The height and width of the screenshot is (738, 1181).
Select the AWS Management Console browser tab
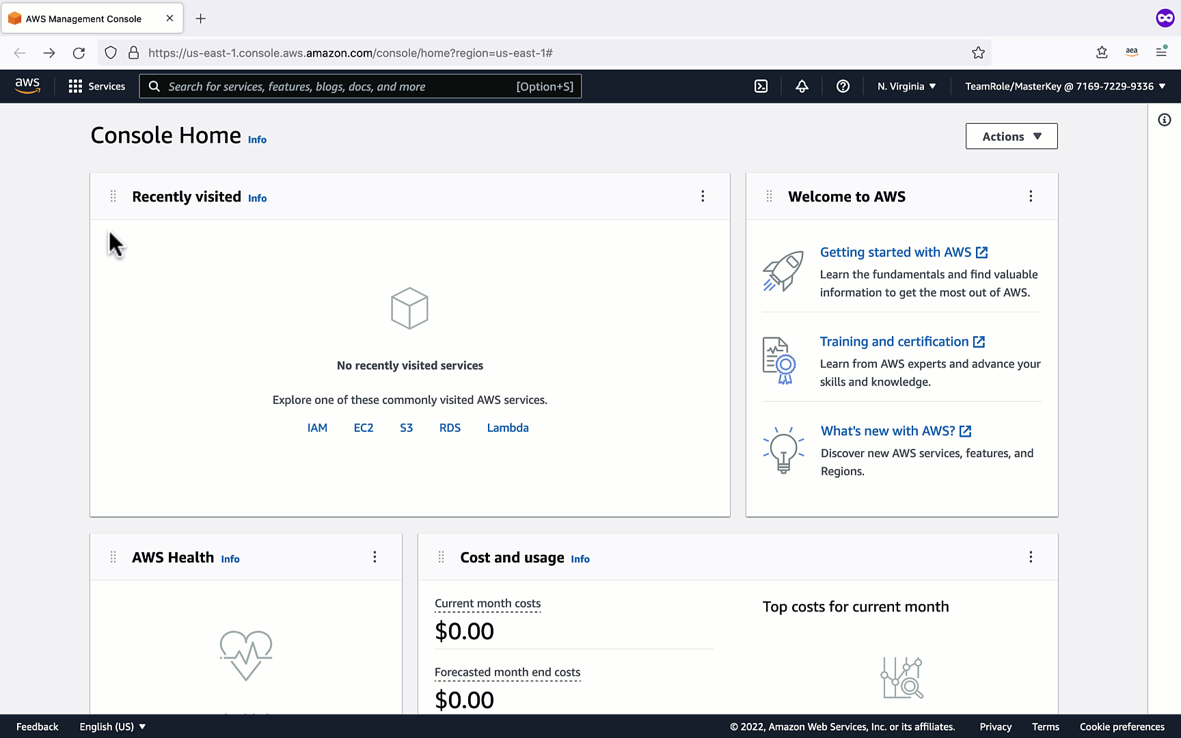[92, 18]
